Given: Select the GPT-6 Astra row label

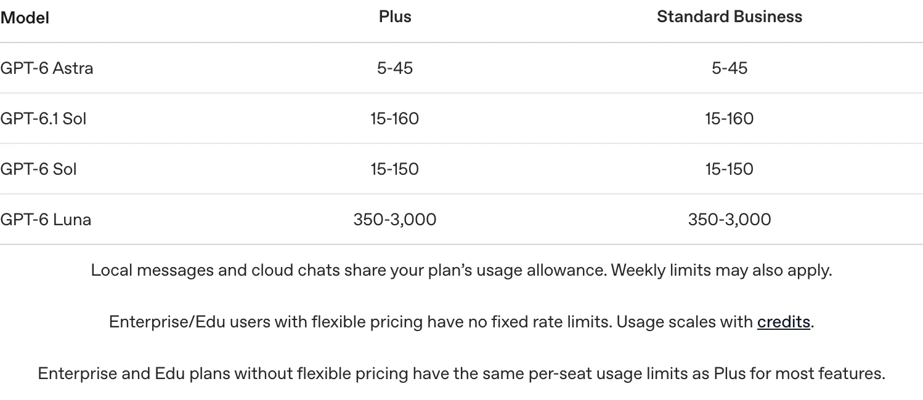Looking at the screenshot, I should pos(47,68).
